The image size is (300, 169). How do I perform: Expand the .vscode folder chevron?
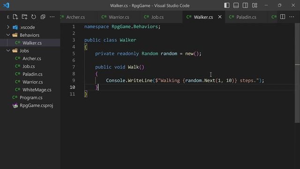point(8,27)
